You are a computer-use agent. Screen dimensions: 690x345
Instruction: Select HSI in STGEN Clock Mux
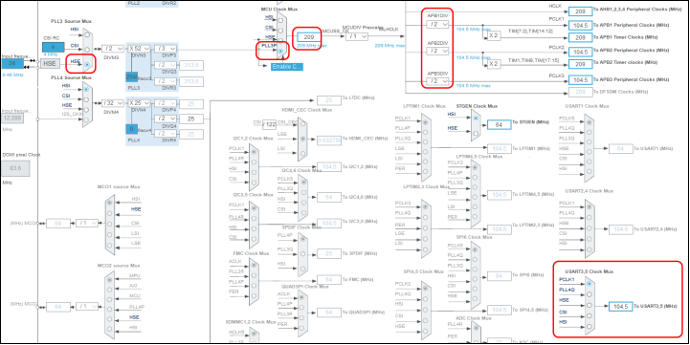pyautogui.click(x=476, y=118)
